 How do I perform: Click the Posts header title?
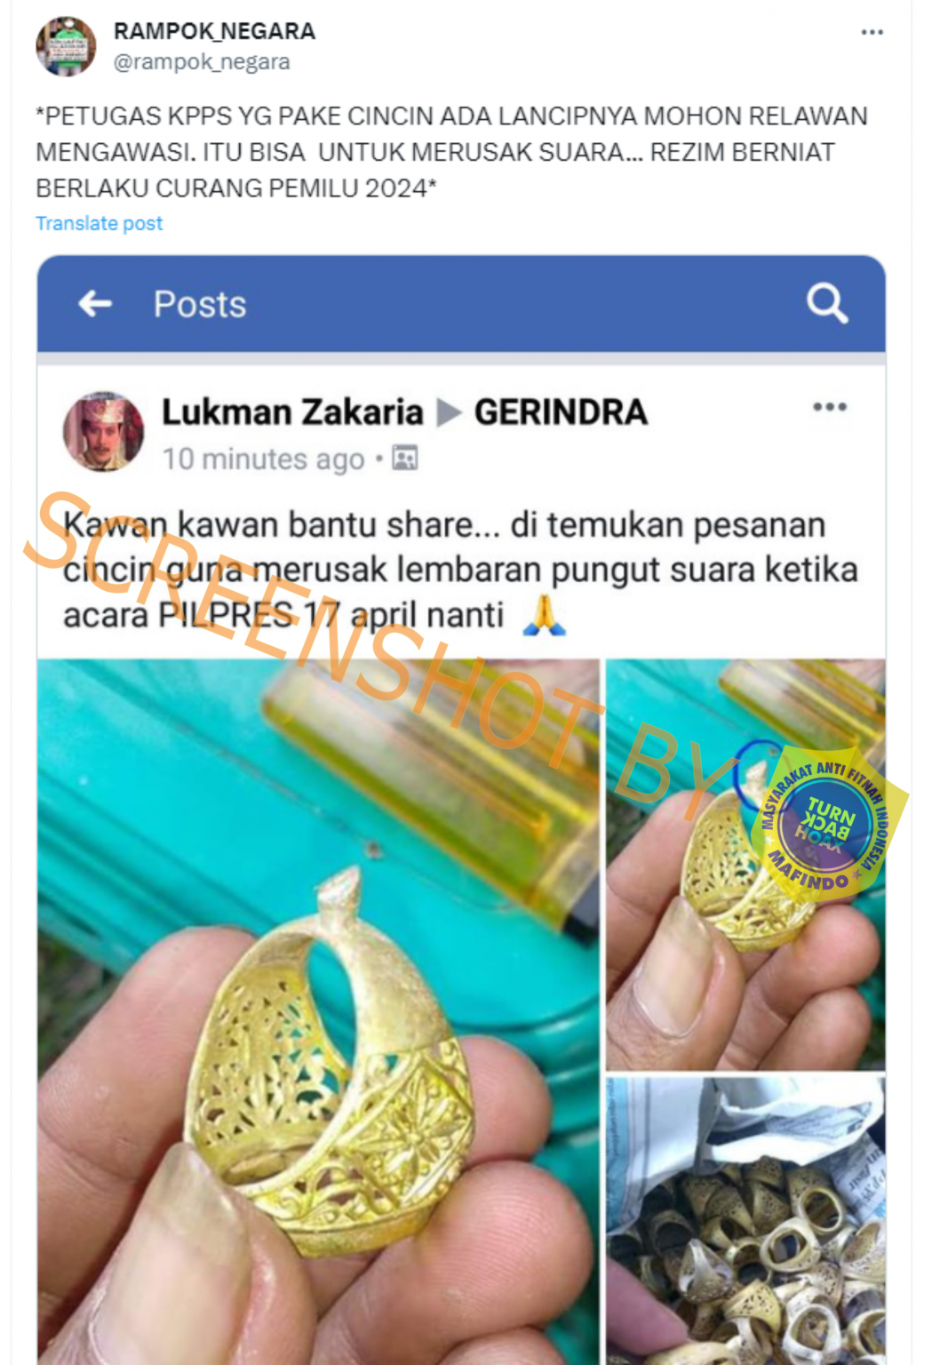[x=200, y=304]
